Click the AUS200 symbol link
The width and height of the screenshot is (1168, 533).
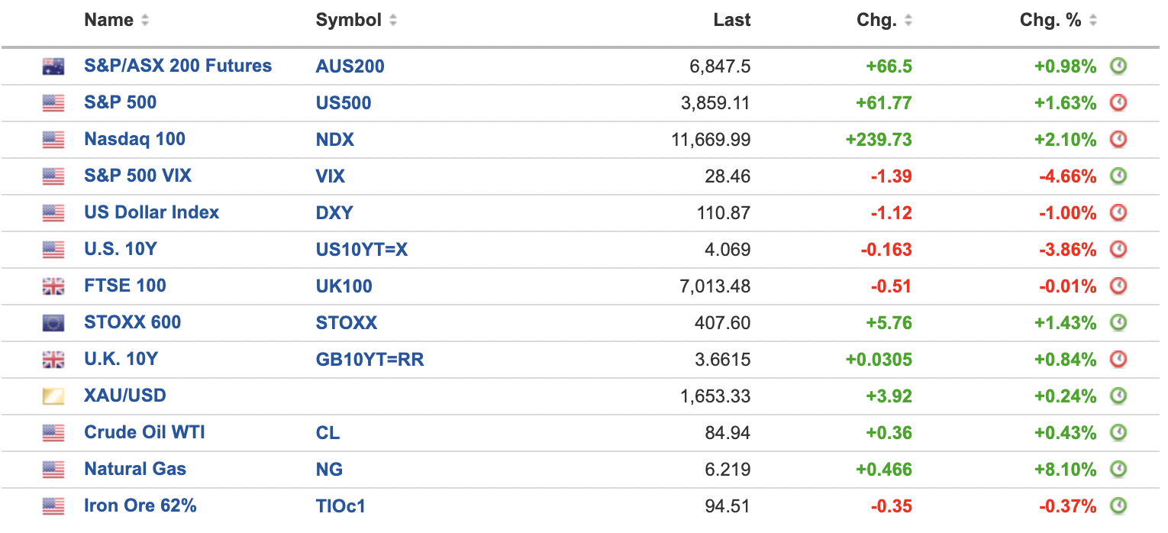click(350, 66)
